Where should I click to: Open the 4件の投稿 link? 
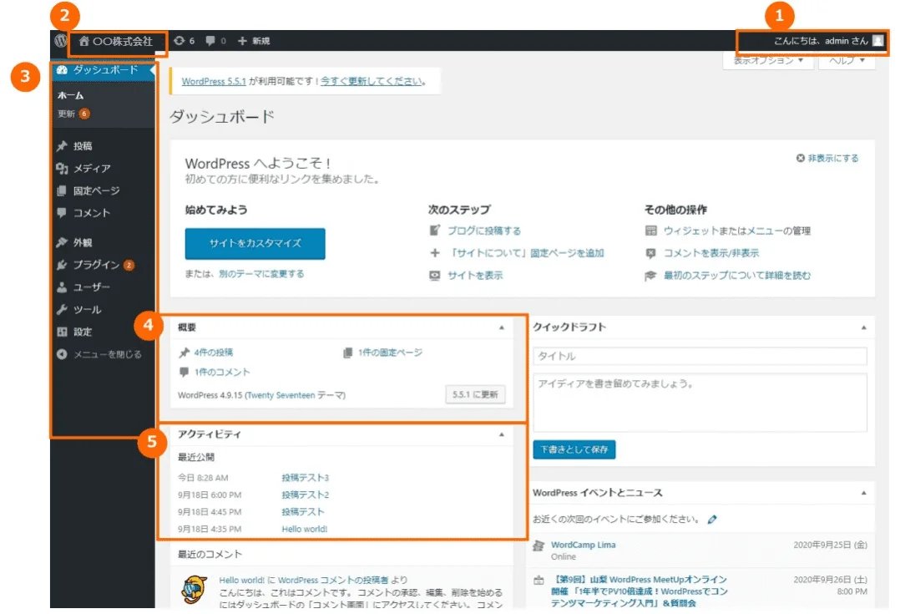[x=214, y=352]
